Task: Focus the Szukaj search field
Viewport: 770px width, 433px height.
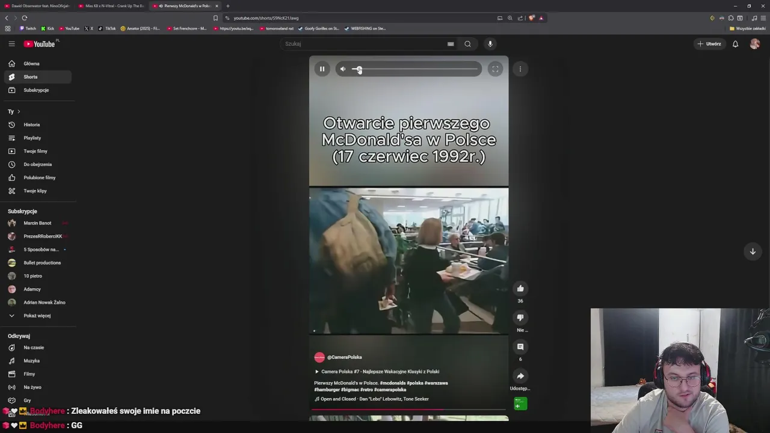Action: 364,44
